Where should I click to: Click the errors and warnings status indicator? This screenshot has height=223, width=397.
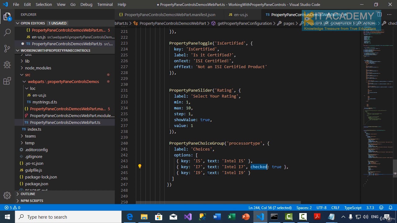pos(12,208)
